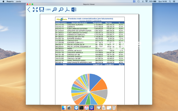Close the Reports Viewer window

[28, 4]
